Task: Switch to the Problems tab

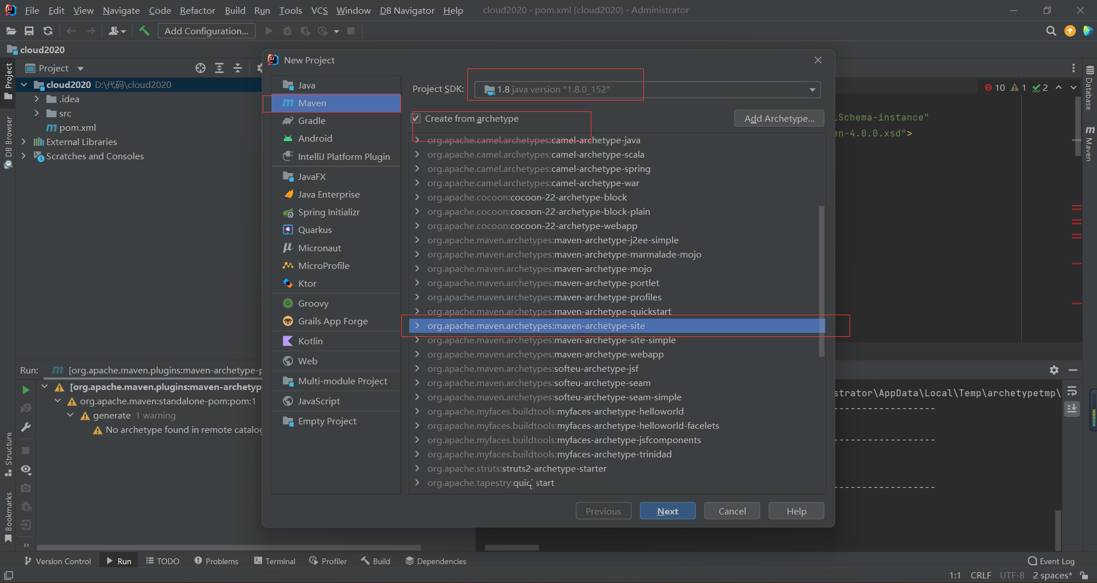Action: pos(217,561)
